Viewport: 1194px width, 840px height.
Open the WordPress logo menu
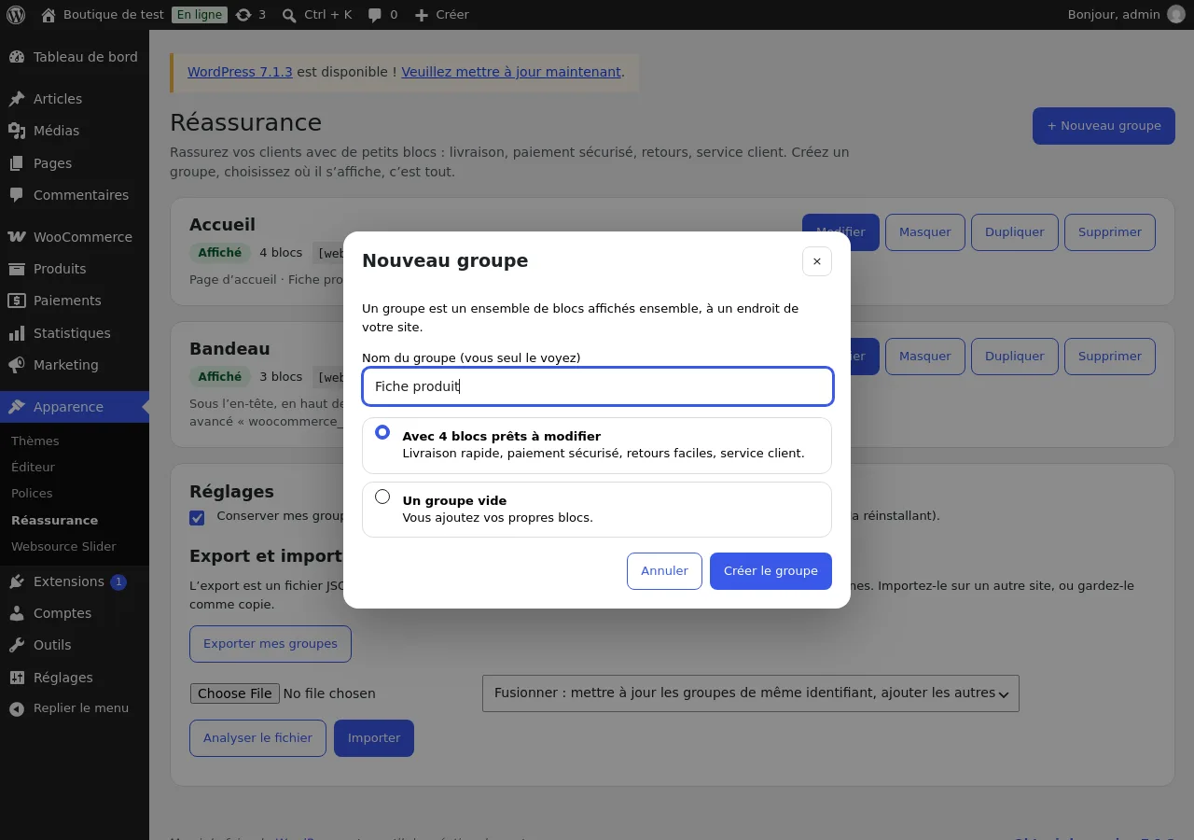[16, 15]
